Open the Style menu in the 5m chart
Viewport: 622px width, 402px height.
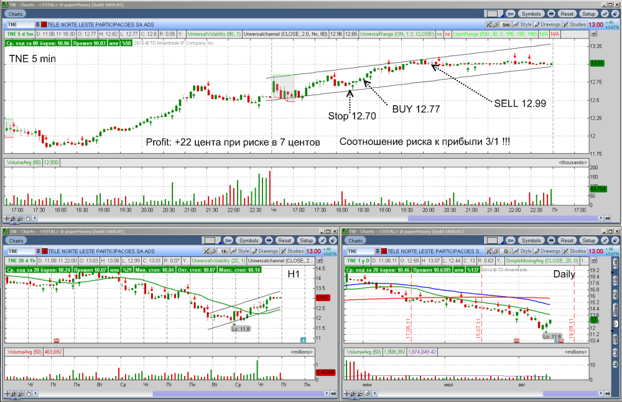522,25
